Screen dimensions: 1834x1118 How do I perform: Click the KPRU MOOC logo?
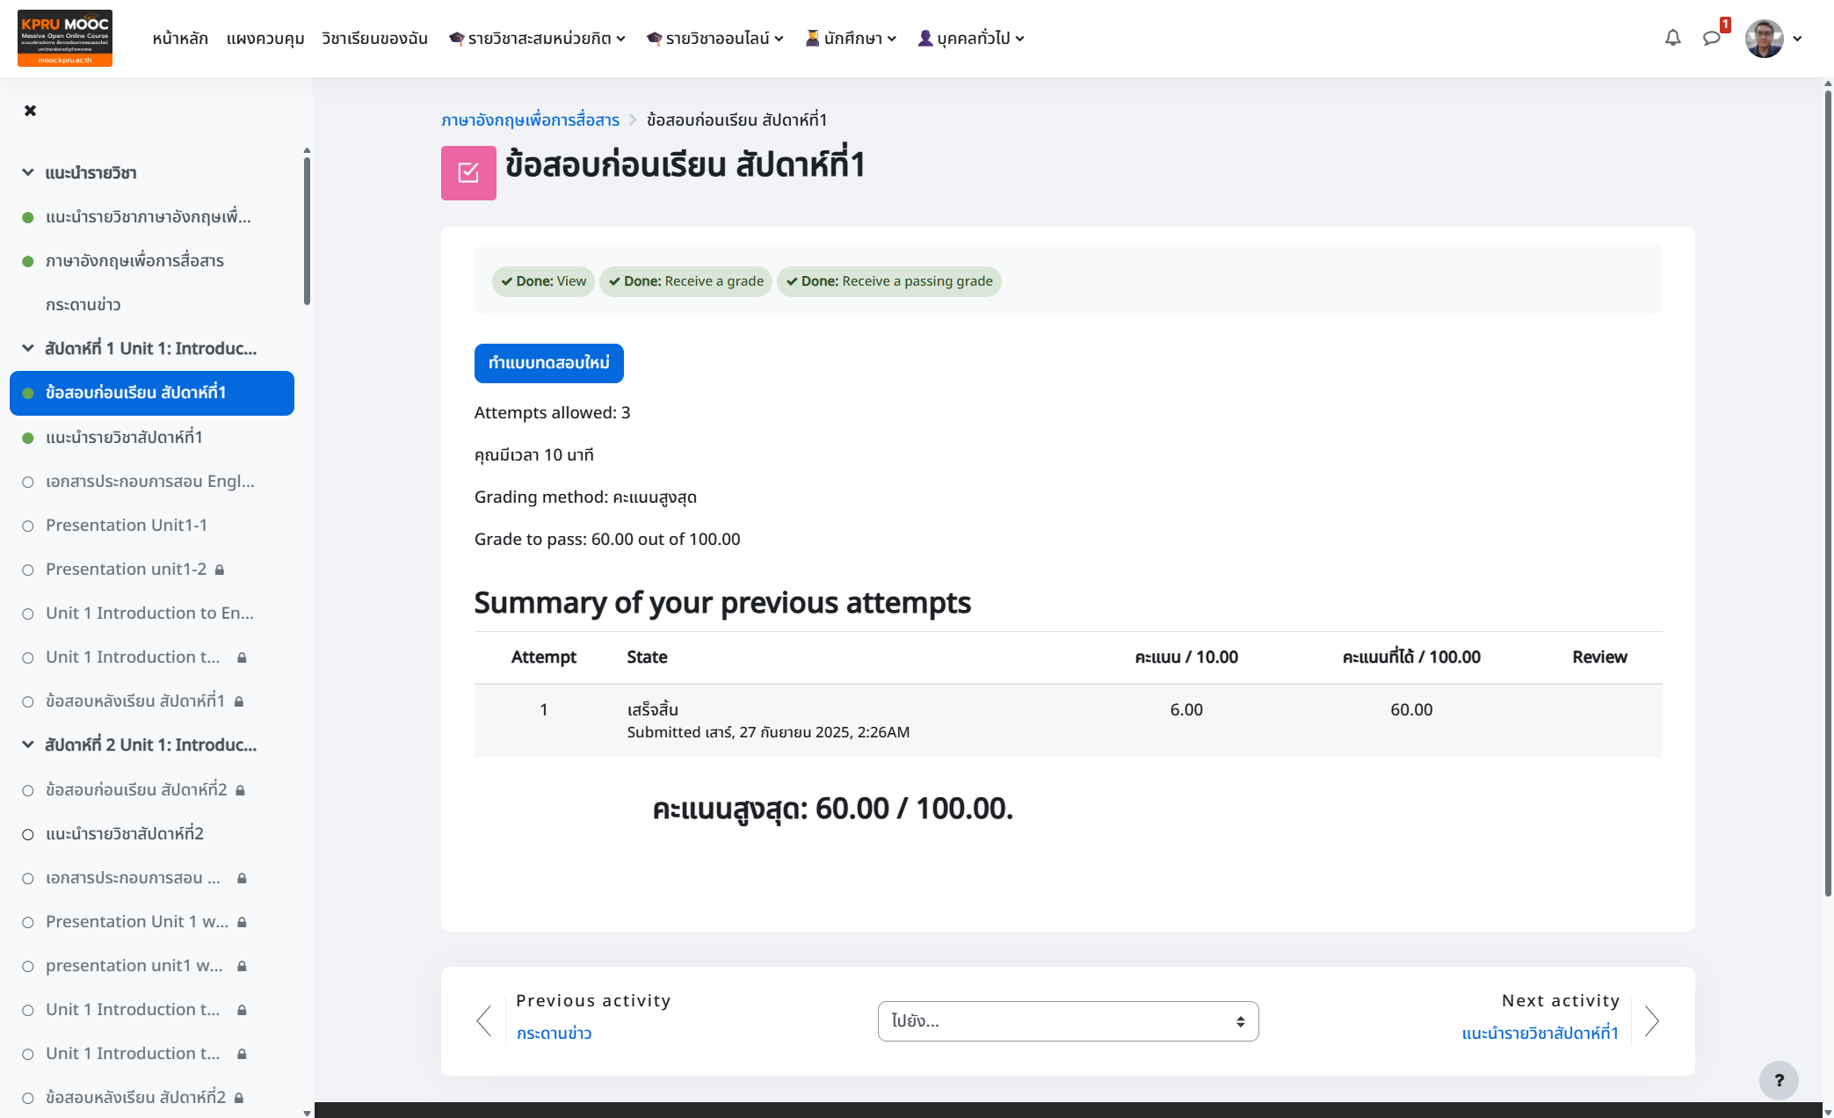65,38
